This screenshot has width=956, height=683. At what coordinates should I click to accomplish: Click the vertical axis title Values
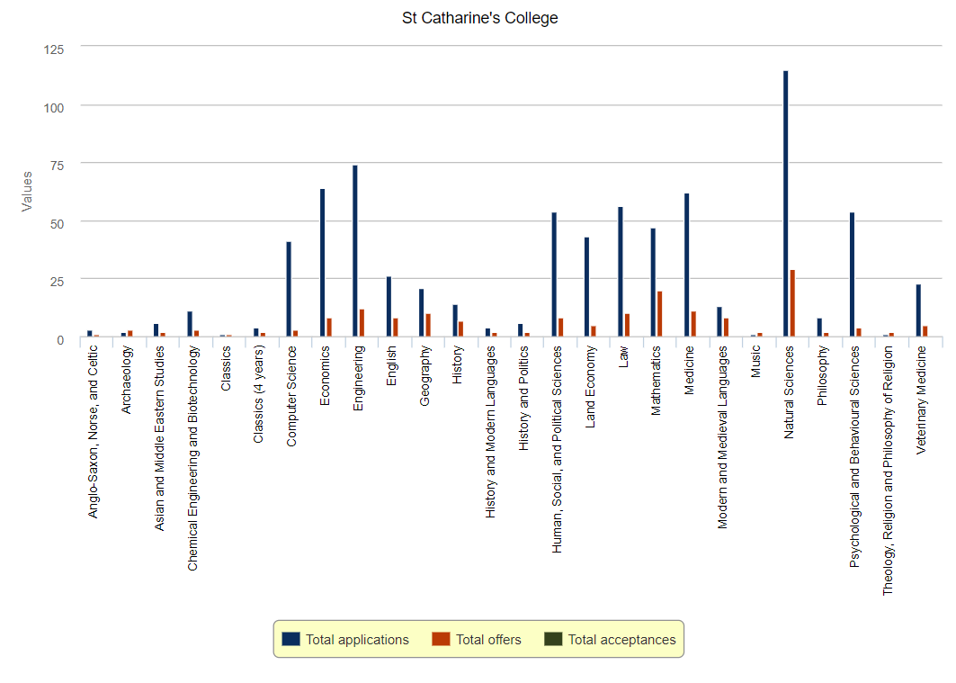tap(27, 192)
